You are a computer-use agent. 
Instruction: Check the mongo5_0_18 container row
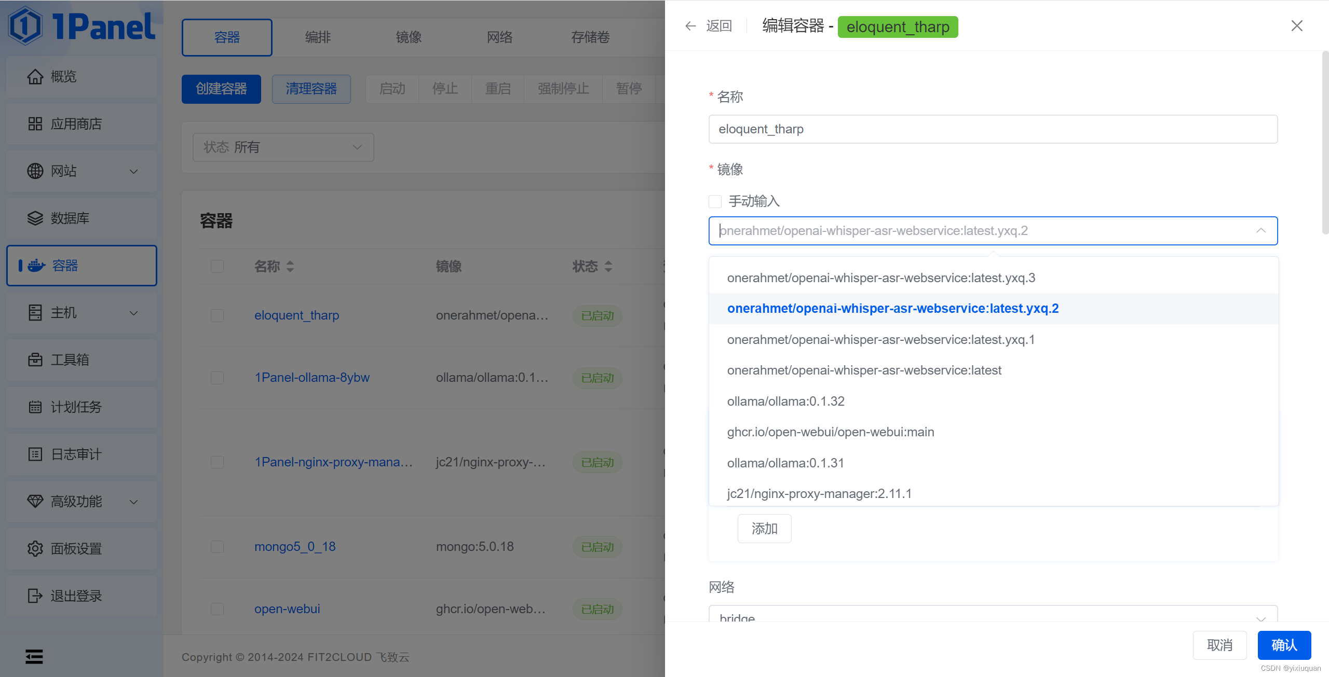point(217,547)
